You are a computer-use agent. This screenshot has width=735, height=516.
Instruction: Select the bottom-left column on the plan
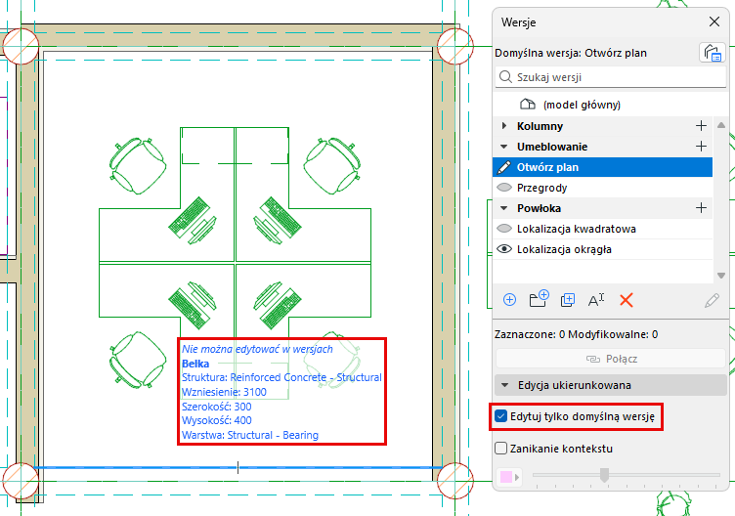tap(21, 481)
